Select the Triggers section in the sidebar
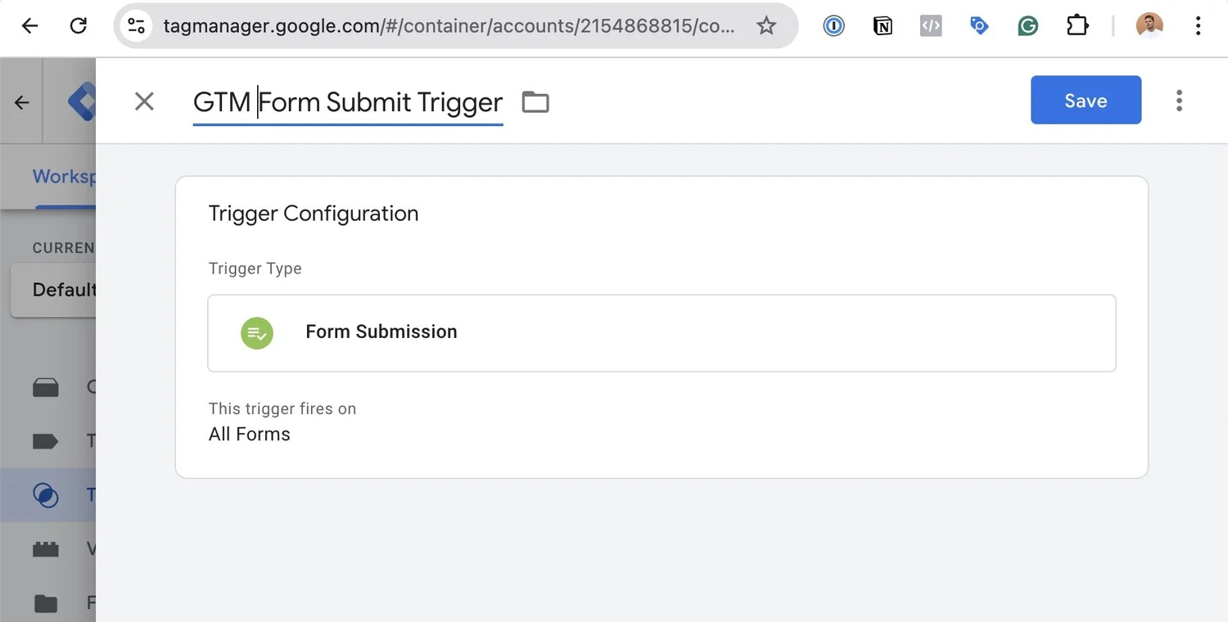The image size is (1228, 622). 46,494
